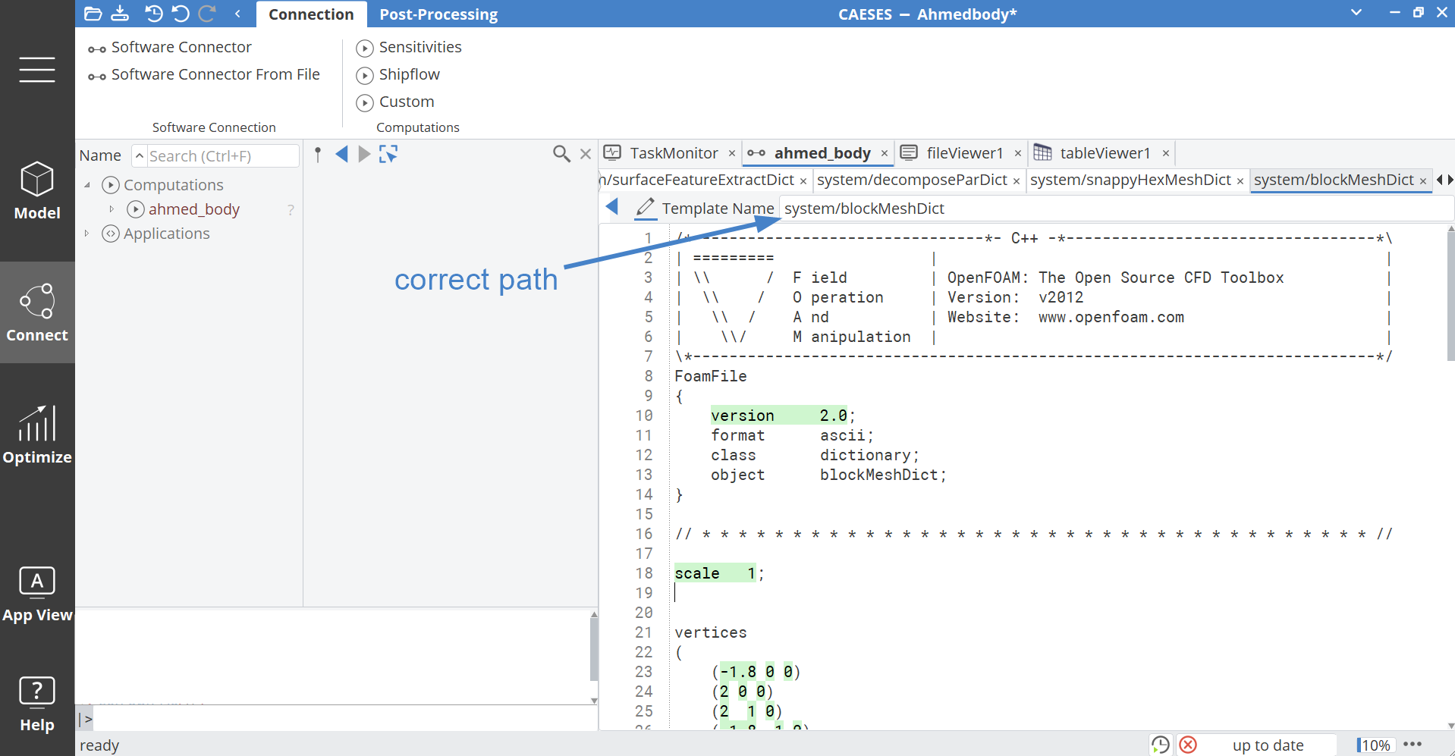Image resolution: width=1455 pixels, height=756 pixels.
Task: Click the console command input line
Action: pos(345,718)
